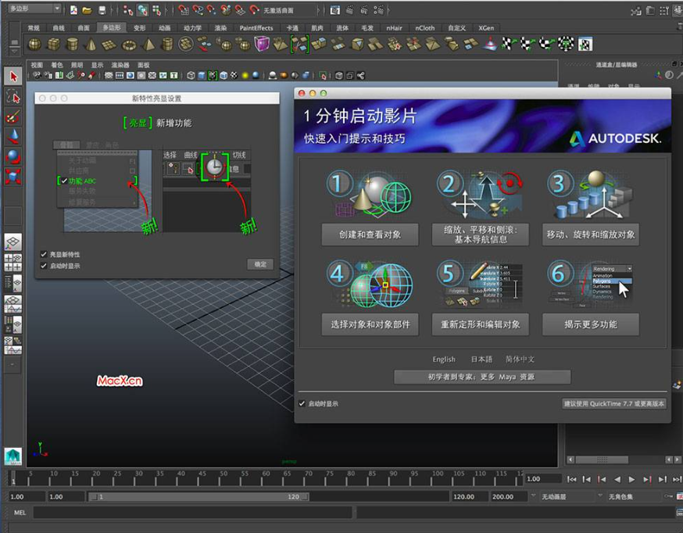Open the 多边形 menu set dropdown
683x533 pixels.
tap(34, 9)
